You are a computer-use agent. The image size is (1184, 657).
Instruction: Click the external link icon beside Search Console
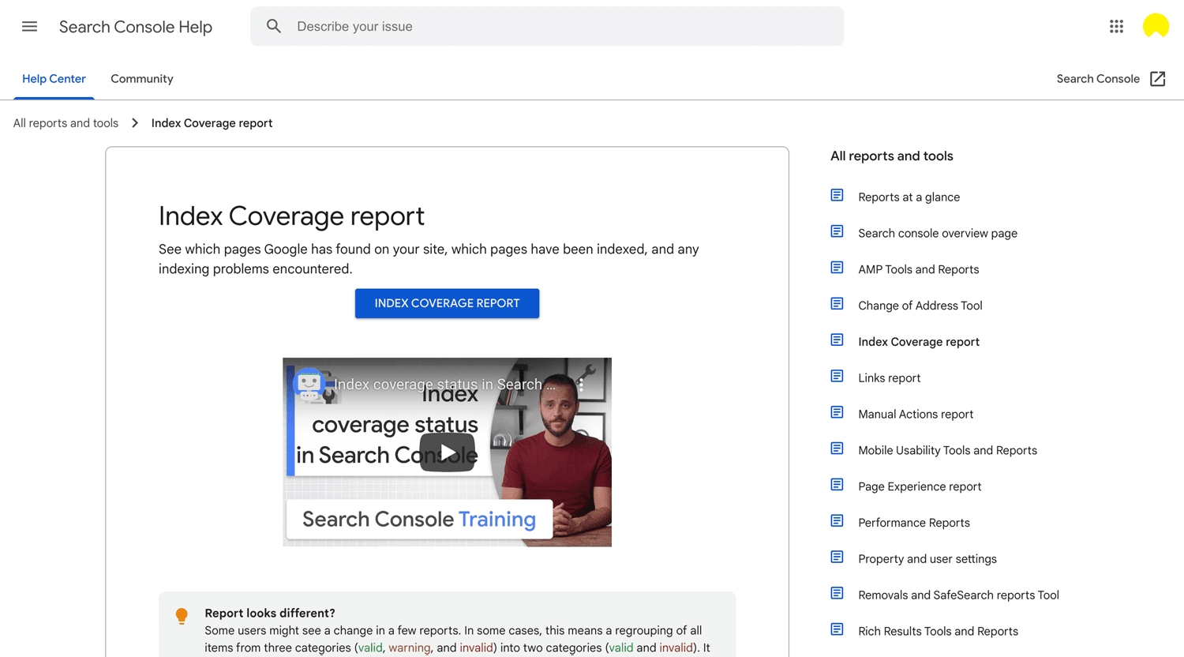(1158, 79)
